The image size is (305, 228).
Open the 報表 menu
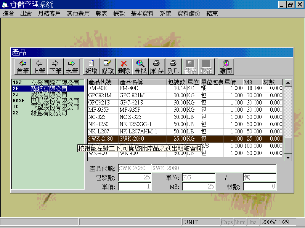pyautogui.click(x=101, y=13)
